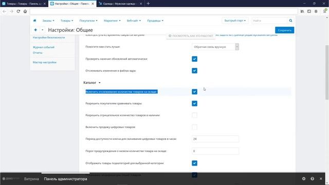
Task: Open the gear settings icon in bottom bar
Action: point(304,179)
